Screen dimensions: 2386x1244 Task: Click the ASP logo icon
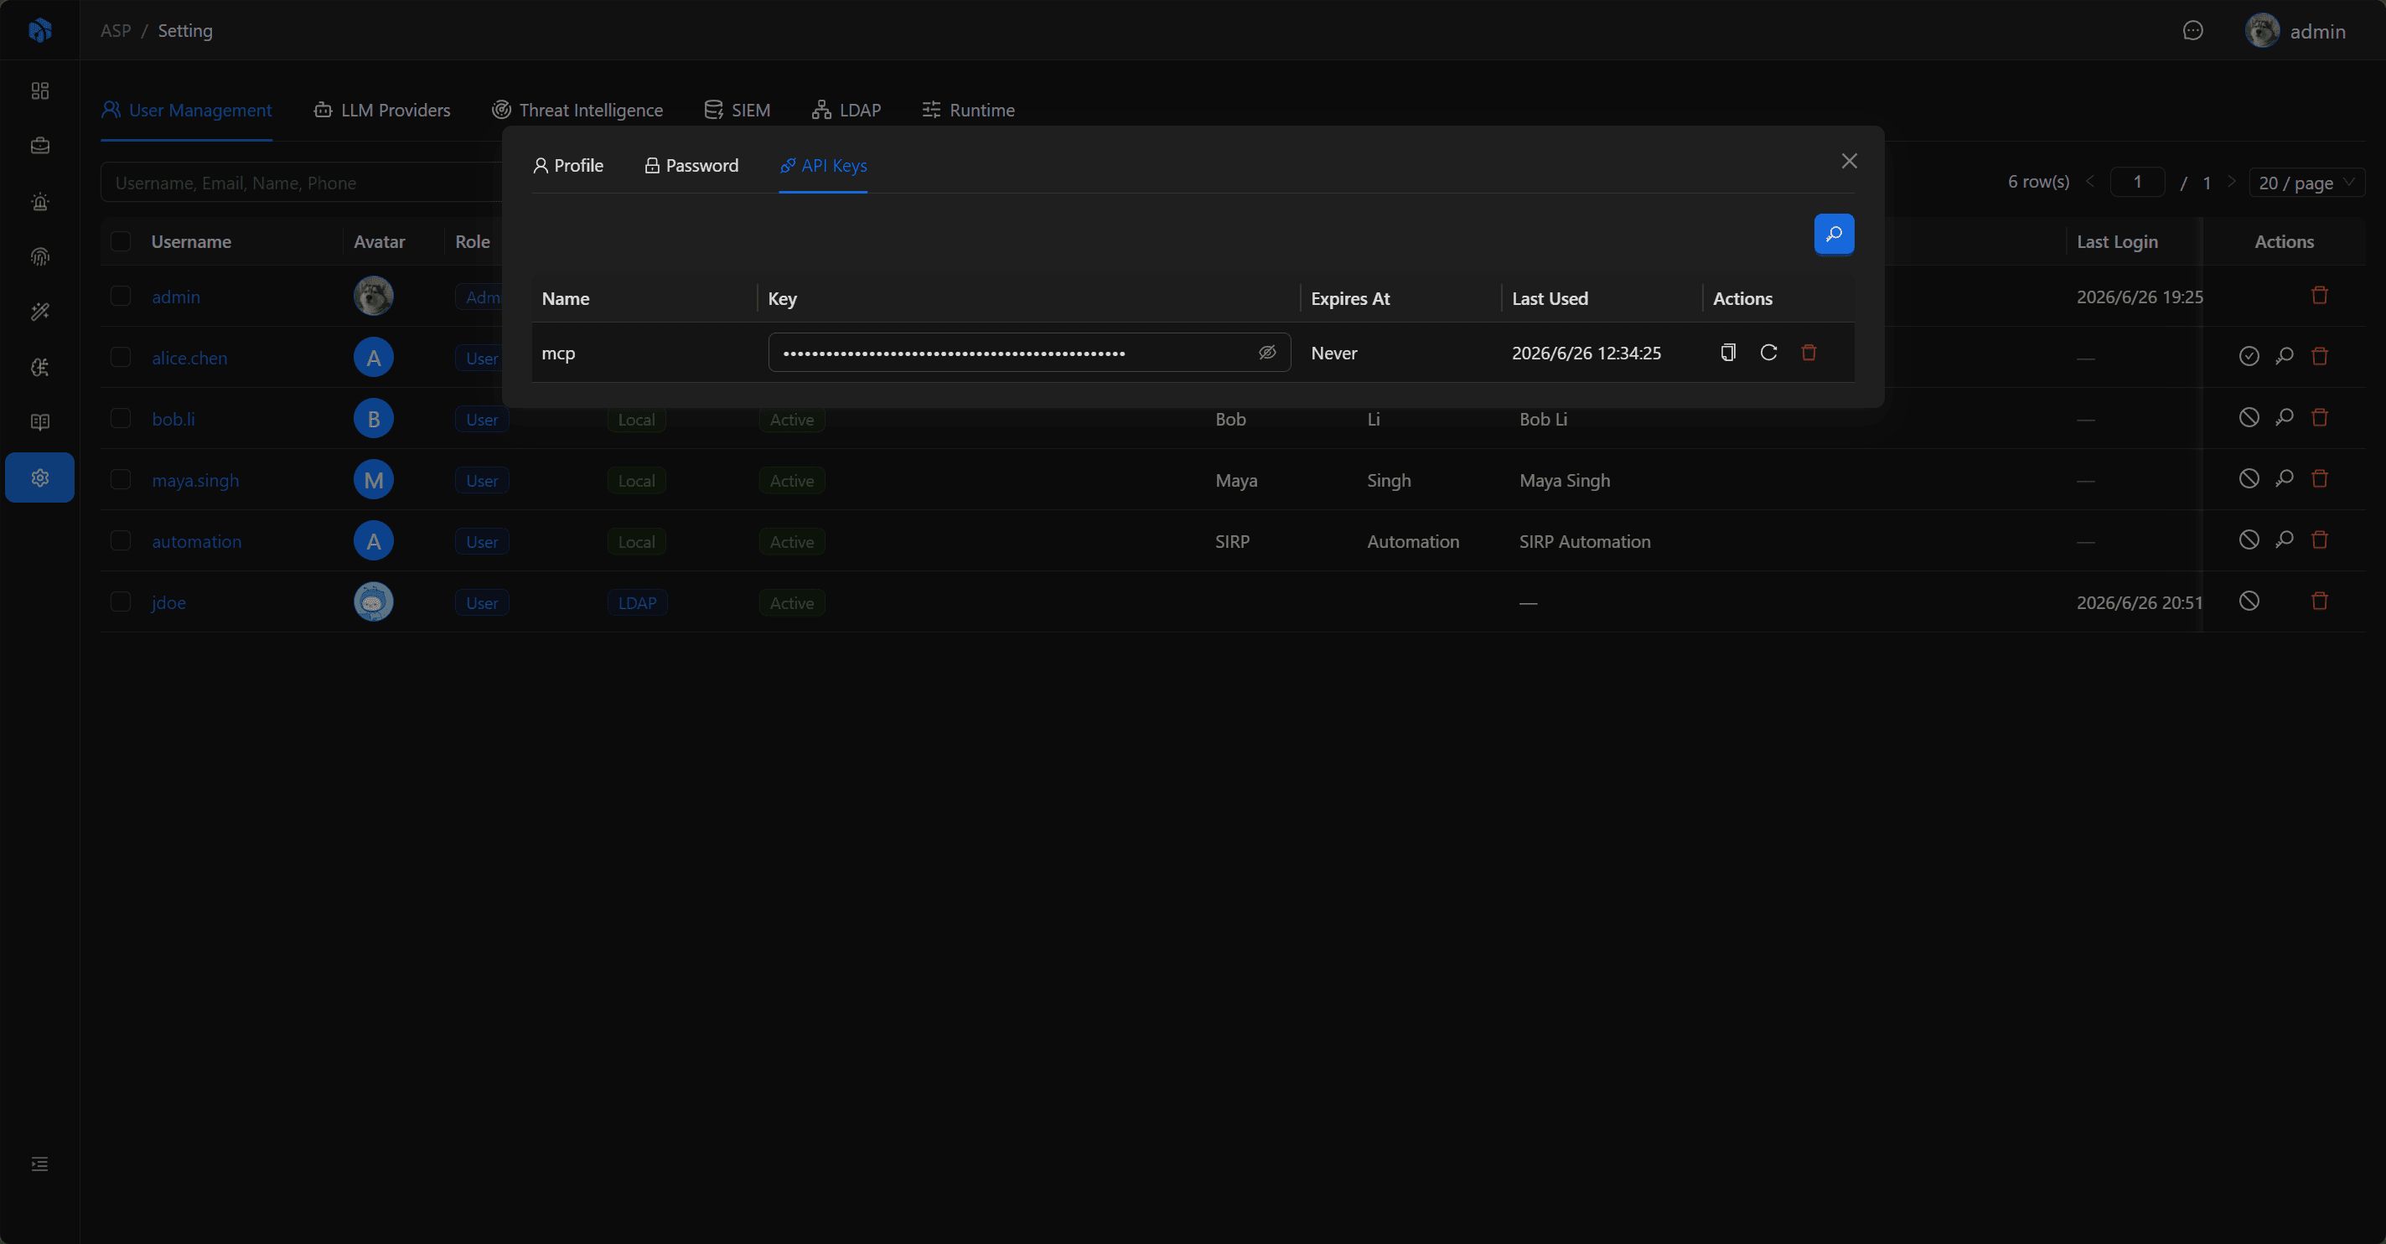click(40, 30)
